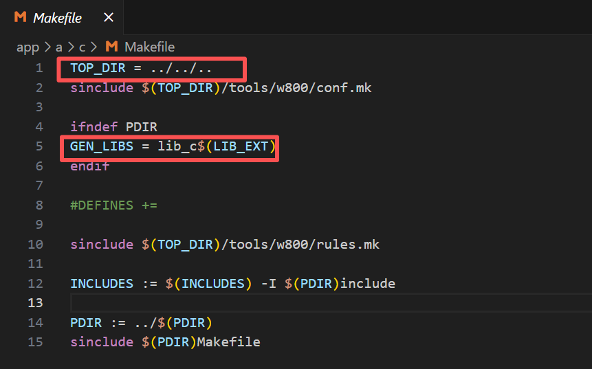Open the 'c' folder breadcrumb
This screenshot has width=592, height=369.
(82, 47)
